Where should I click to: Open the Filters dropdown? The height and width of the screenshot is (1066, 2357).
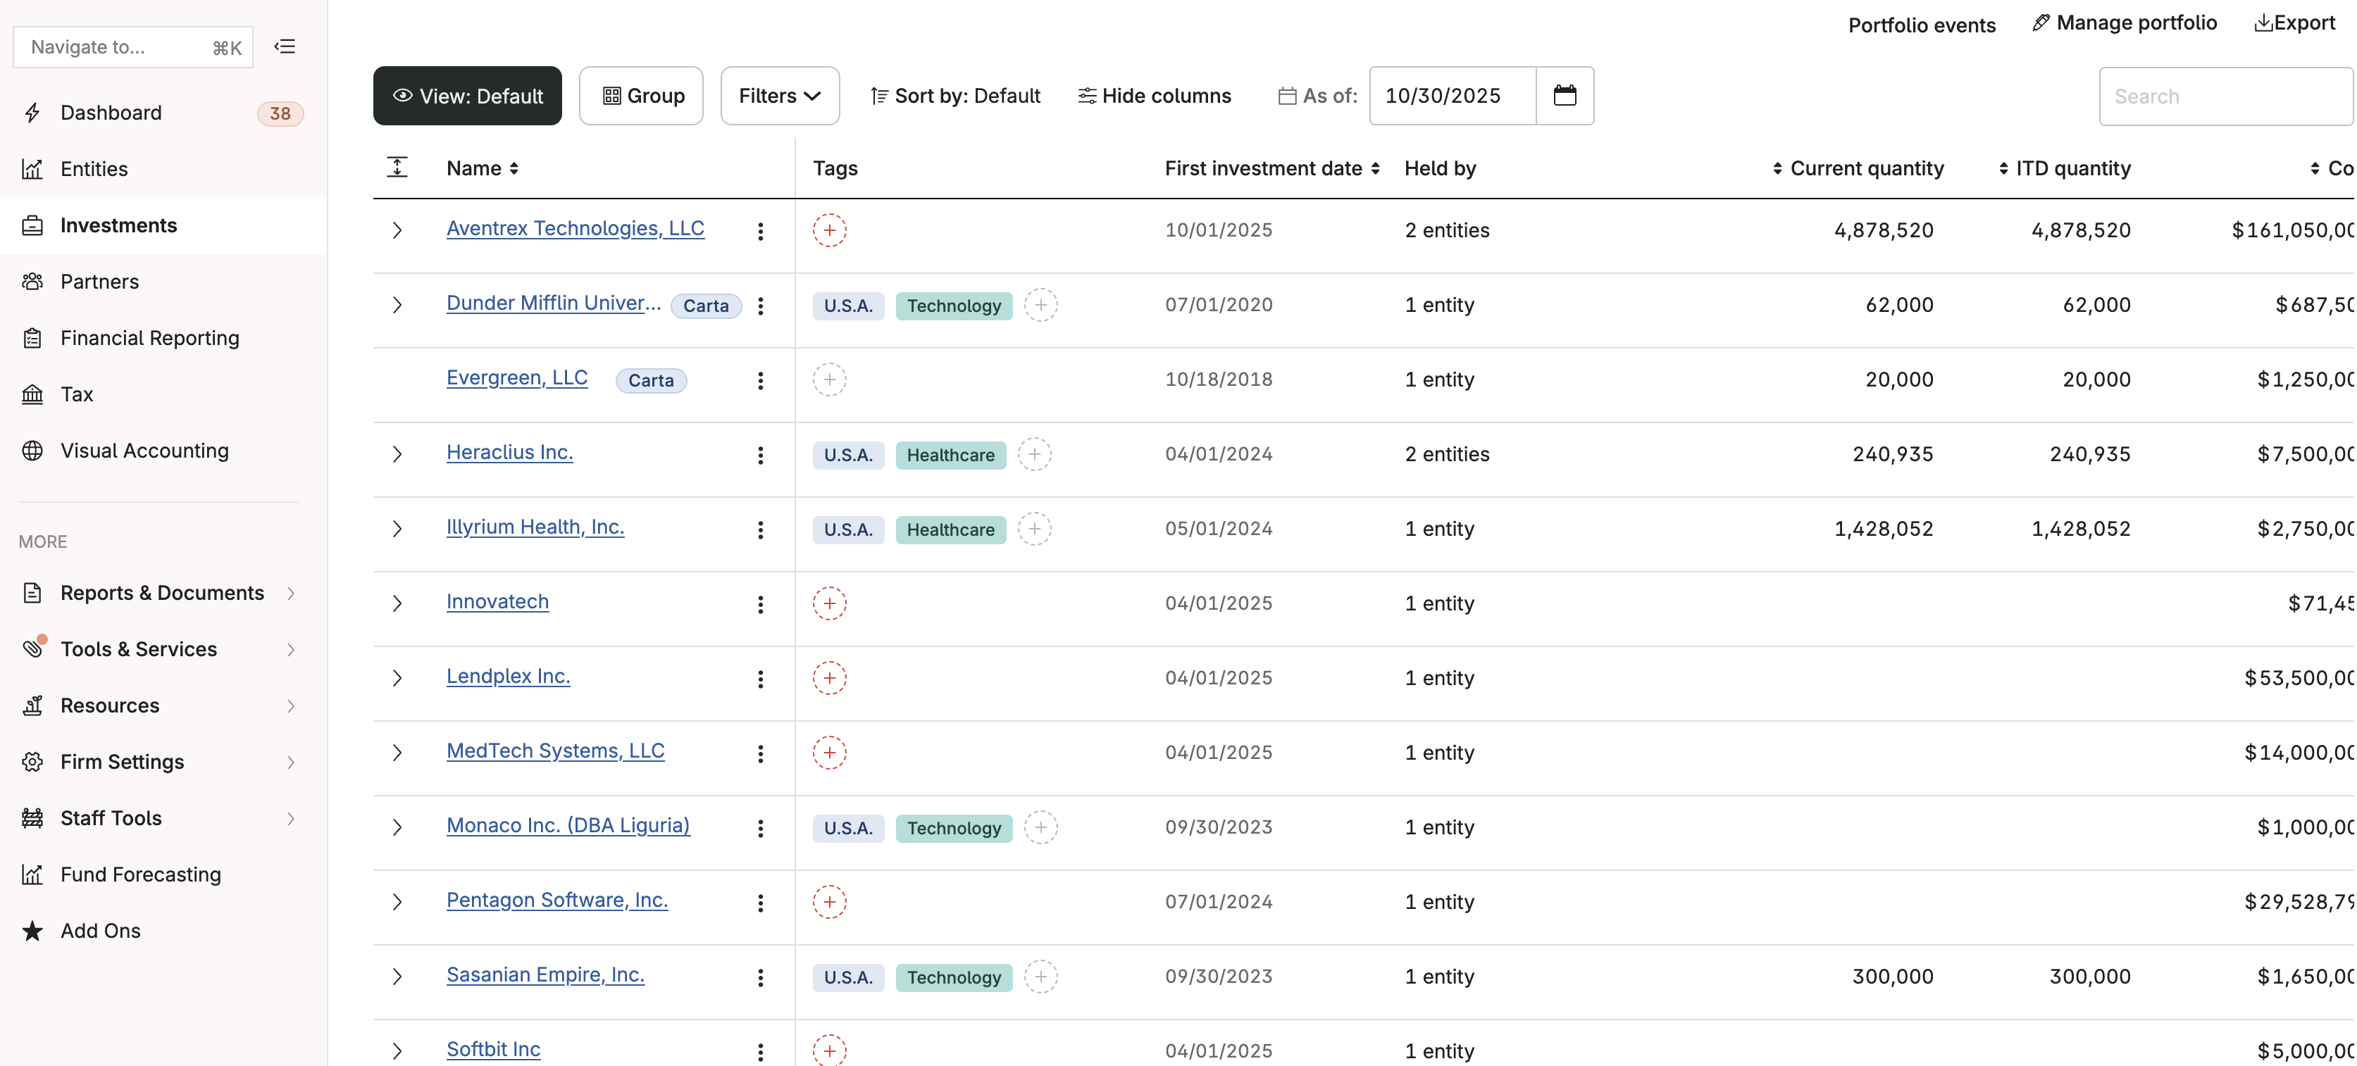[780, 95]
